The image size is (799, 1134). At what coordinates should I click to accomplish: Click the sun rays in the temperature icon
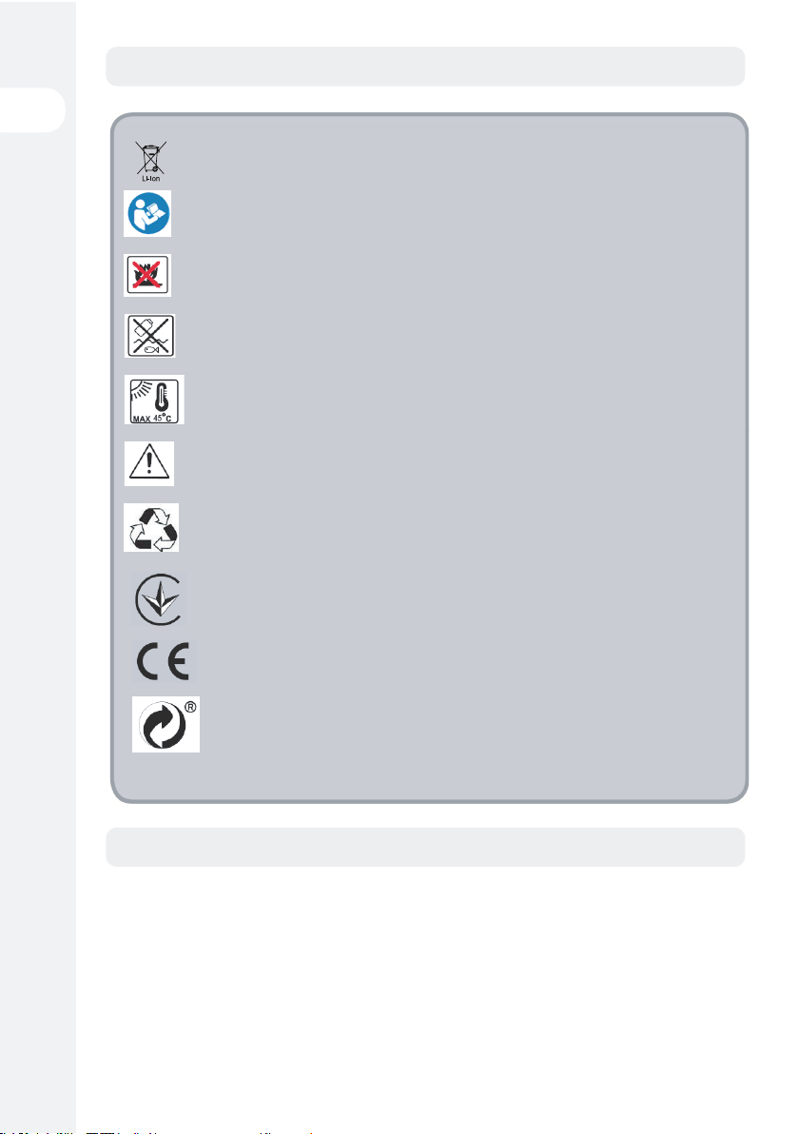tap(140, 391)
